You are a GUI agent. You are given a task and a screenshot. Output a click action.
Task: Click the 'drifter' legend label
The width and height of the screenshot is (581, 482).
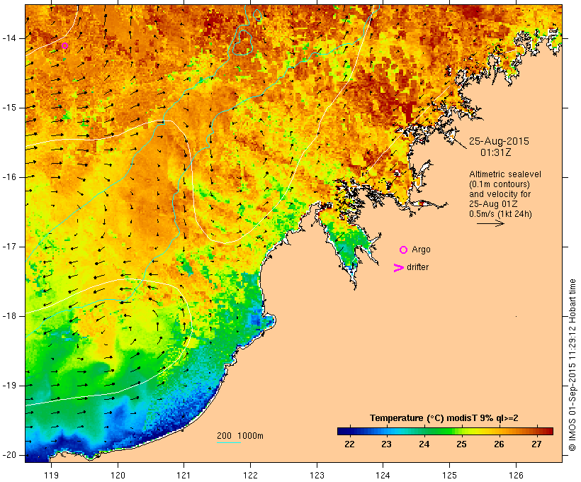417,267
